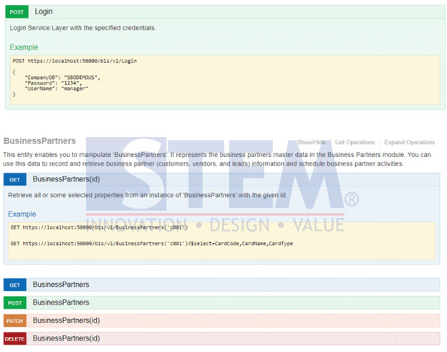
Task: Click the Password line in the Login example
Action: point(53,83)
